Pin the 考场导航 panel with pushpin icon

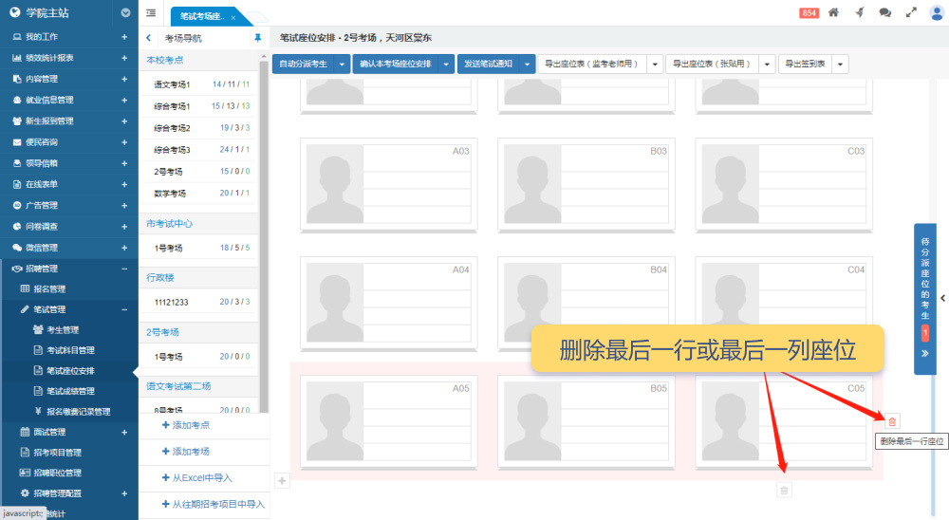coord(257,38)
